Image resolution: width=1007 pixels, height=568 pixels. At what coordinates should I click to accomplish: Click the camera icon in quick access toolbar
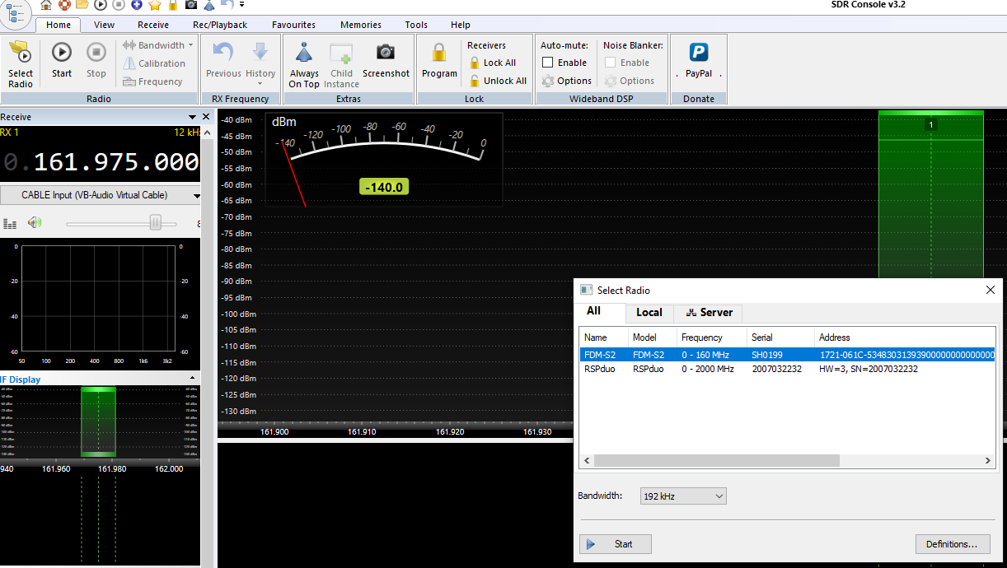pyautogui.click(x=190, y=5)
